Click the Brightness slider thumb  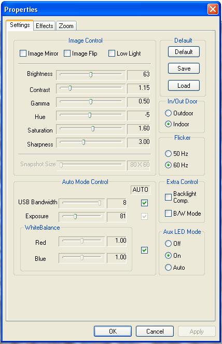pyautogui.click(x=91, y=75)
